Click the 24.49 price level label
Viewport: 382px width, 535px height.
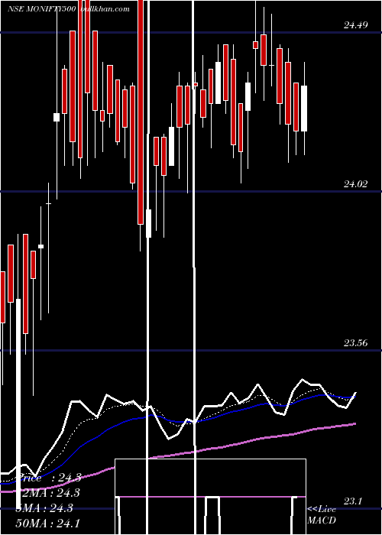click(x=355, y=24)
